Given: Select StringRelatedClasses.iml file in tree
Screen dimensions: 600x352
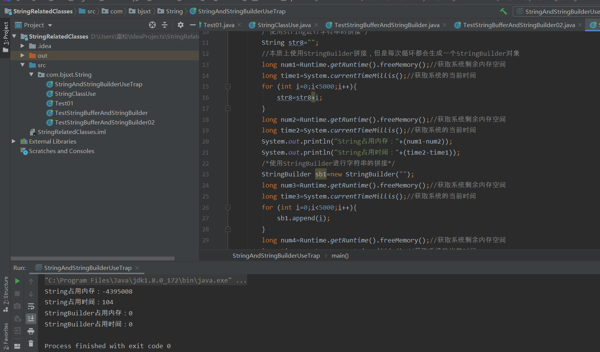Looking at the screenshot, I should (x=72, y=132).
